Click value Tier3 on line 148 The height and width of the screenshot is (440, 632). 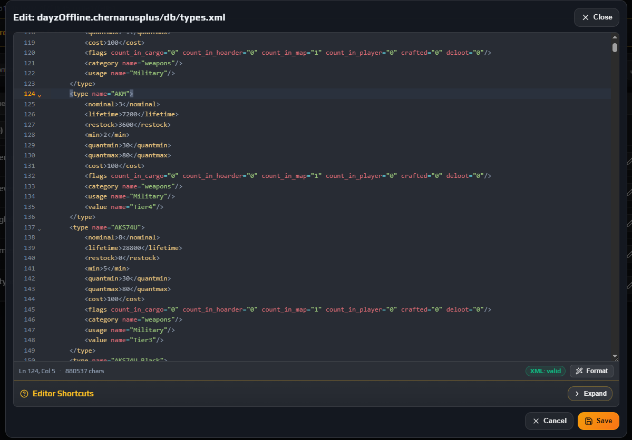[x=124, y=340]
